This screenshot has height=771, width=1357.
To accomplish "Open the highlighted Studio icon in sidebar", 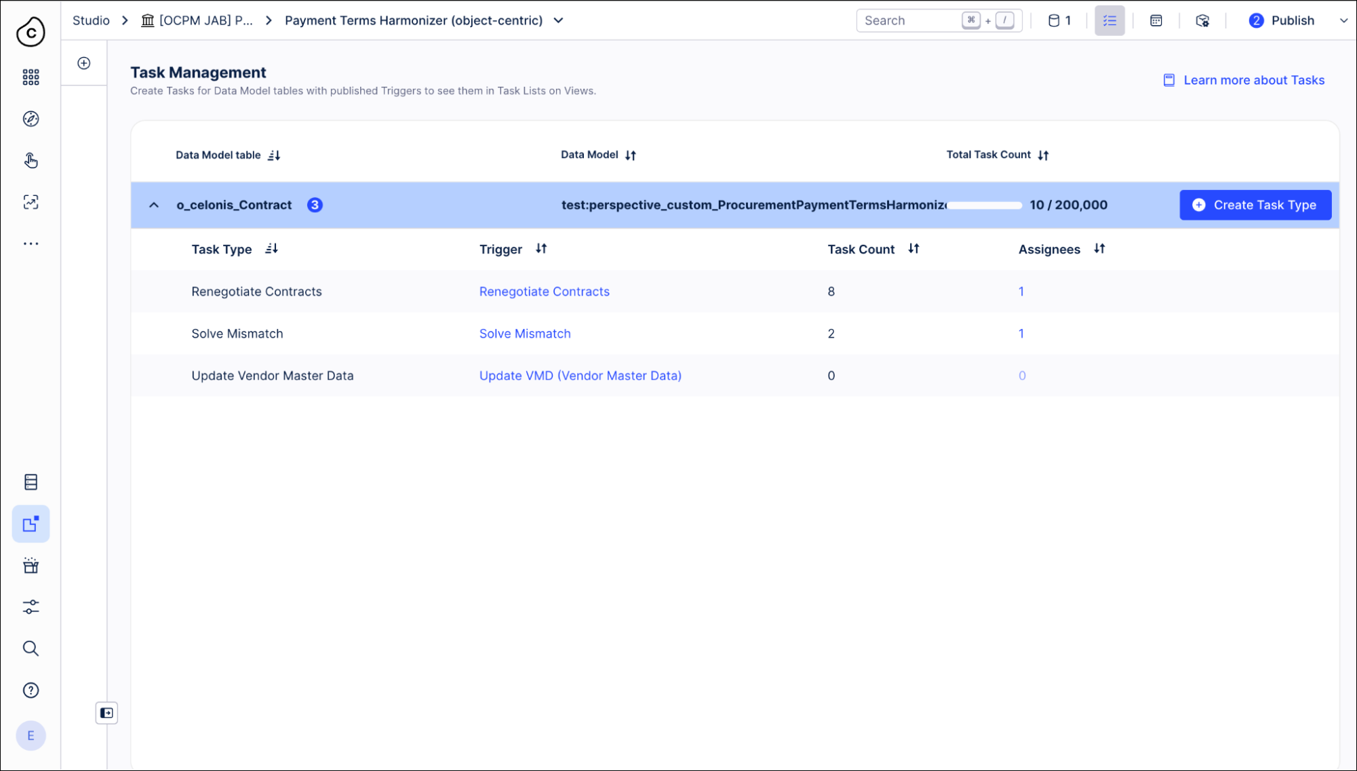I will point(31,523).
